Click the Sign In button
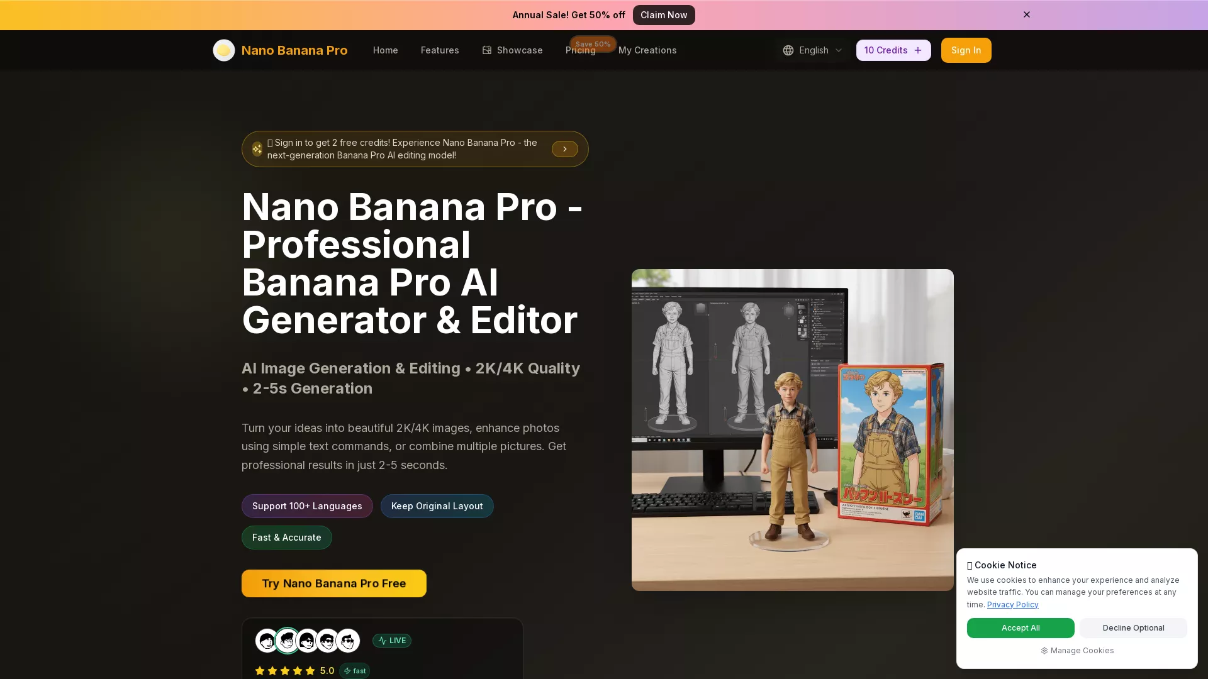Screen dimensions: 1208x679 point(966,50)
